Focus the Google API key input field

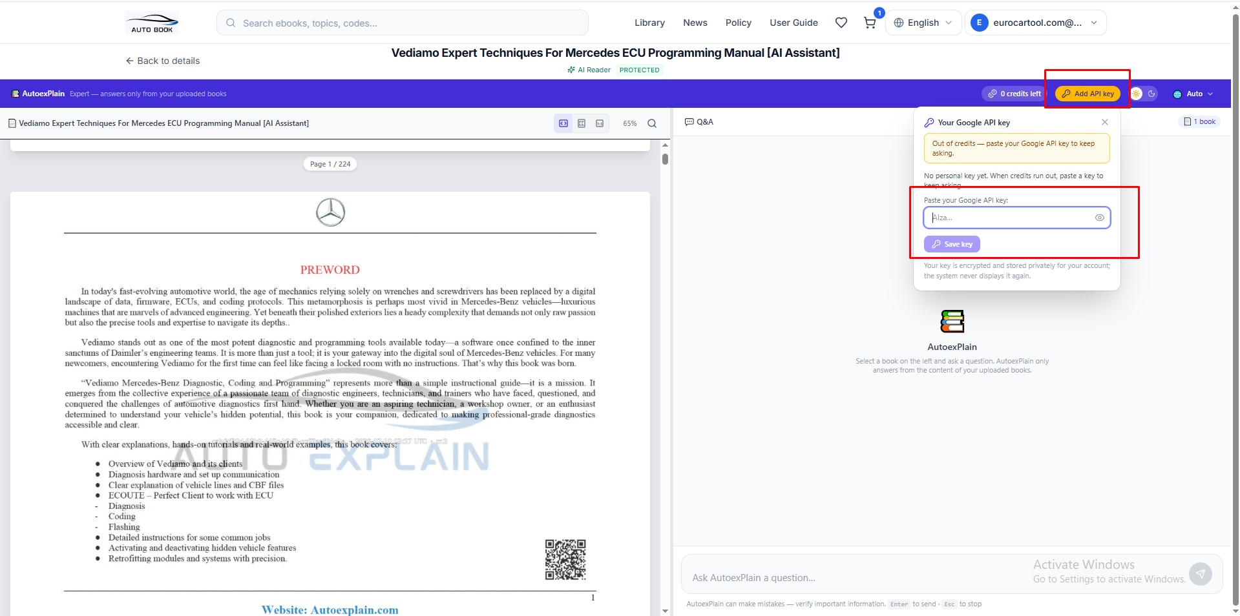[1016, 218]
